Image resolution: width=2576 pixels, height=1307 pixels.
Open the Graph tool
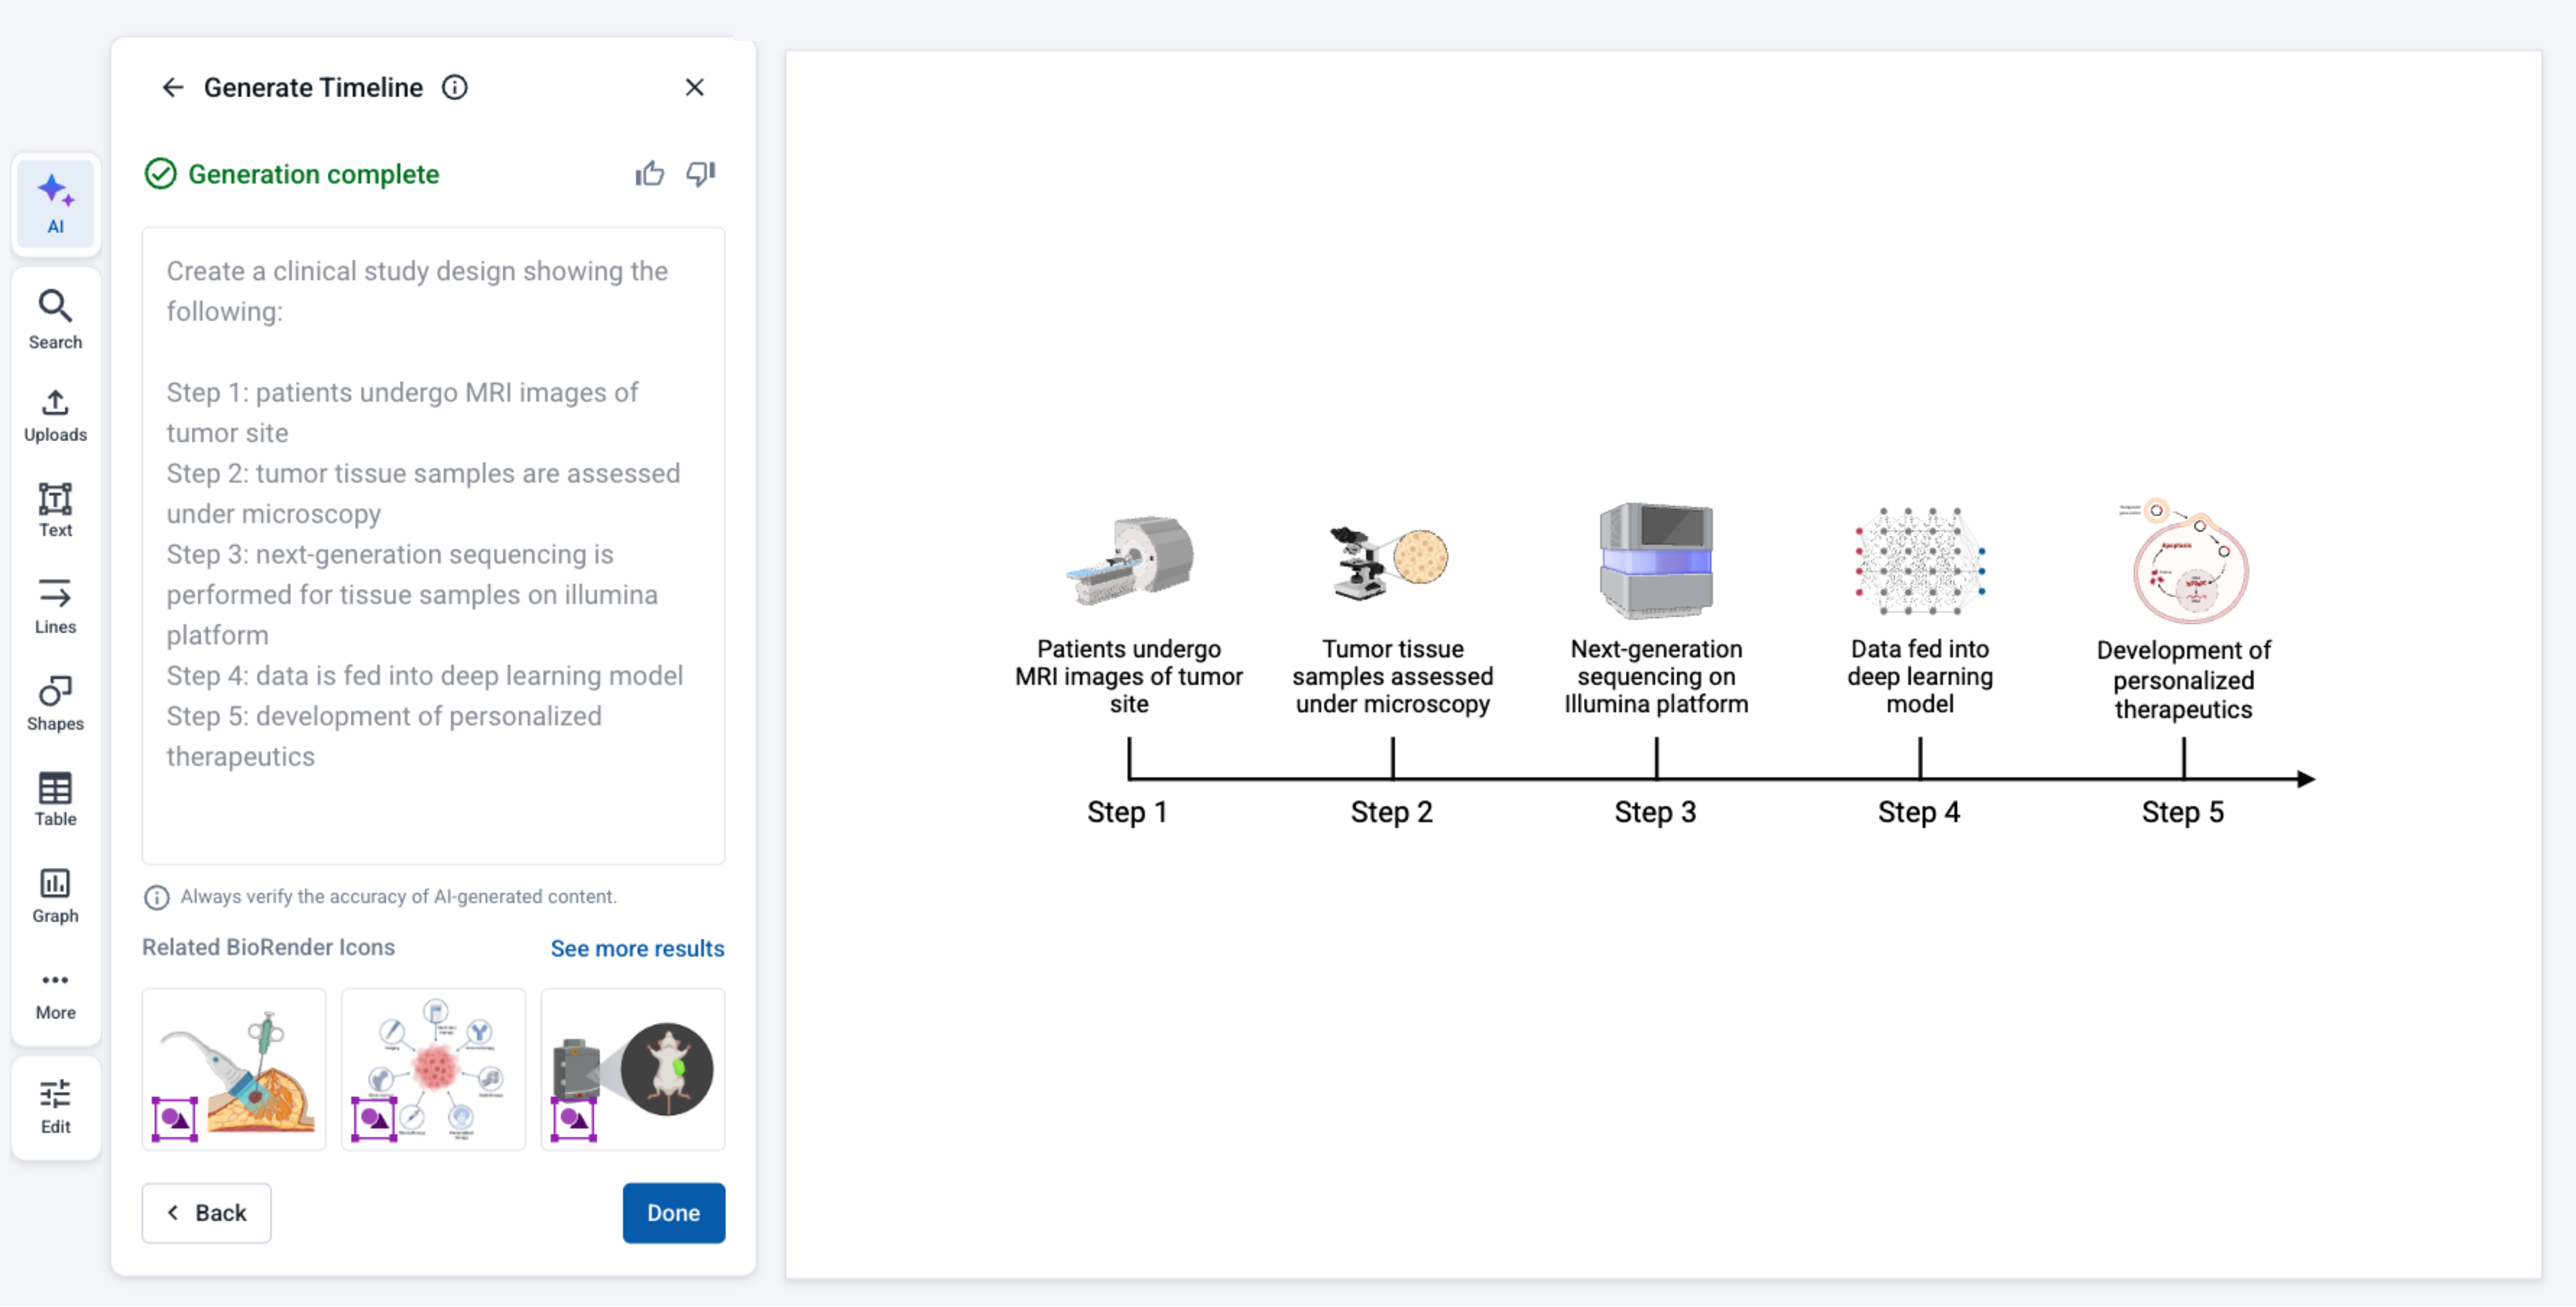pos(55,895)
